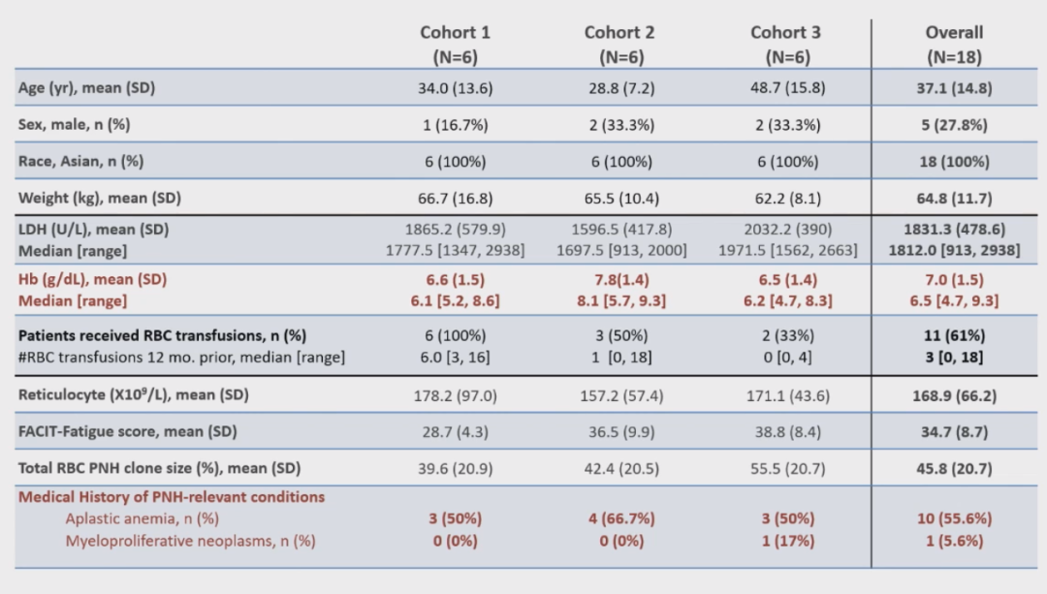
Task: Select the Aplastic anemia, n (%) row label
Action: click(143, 518)
